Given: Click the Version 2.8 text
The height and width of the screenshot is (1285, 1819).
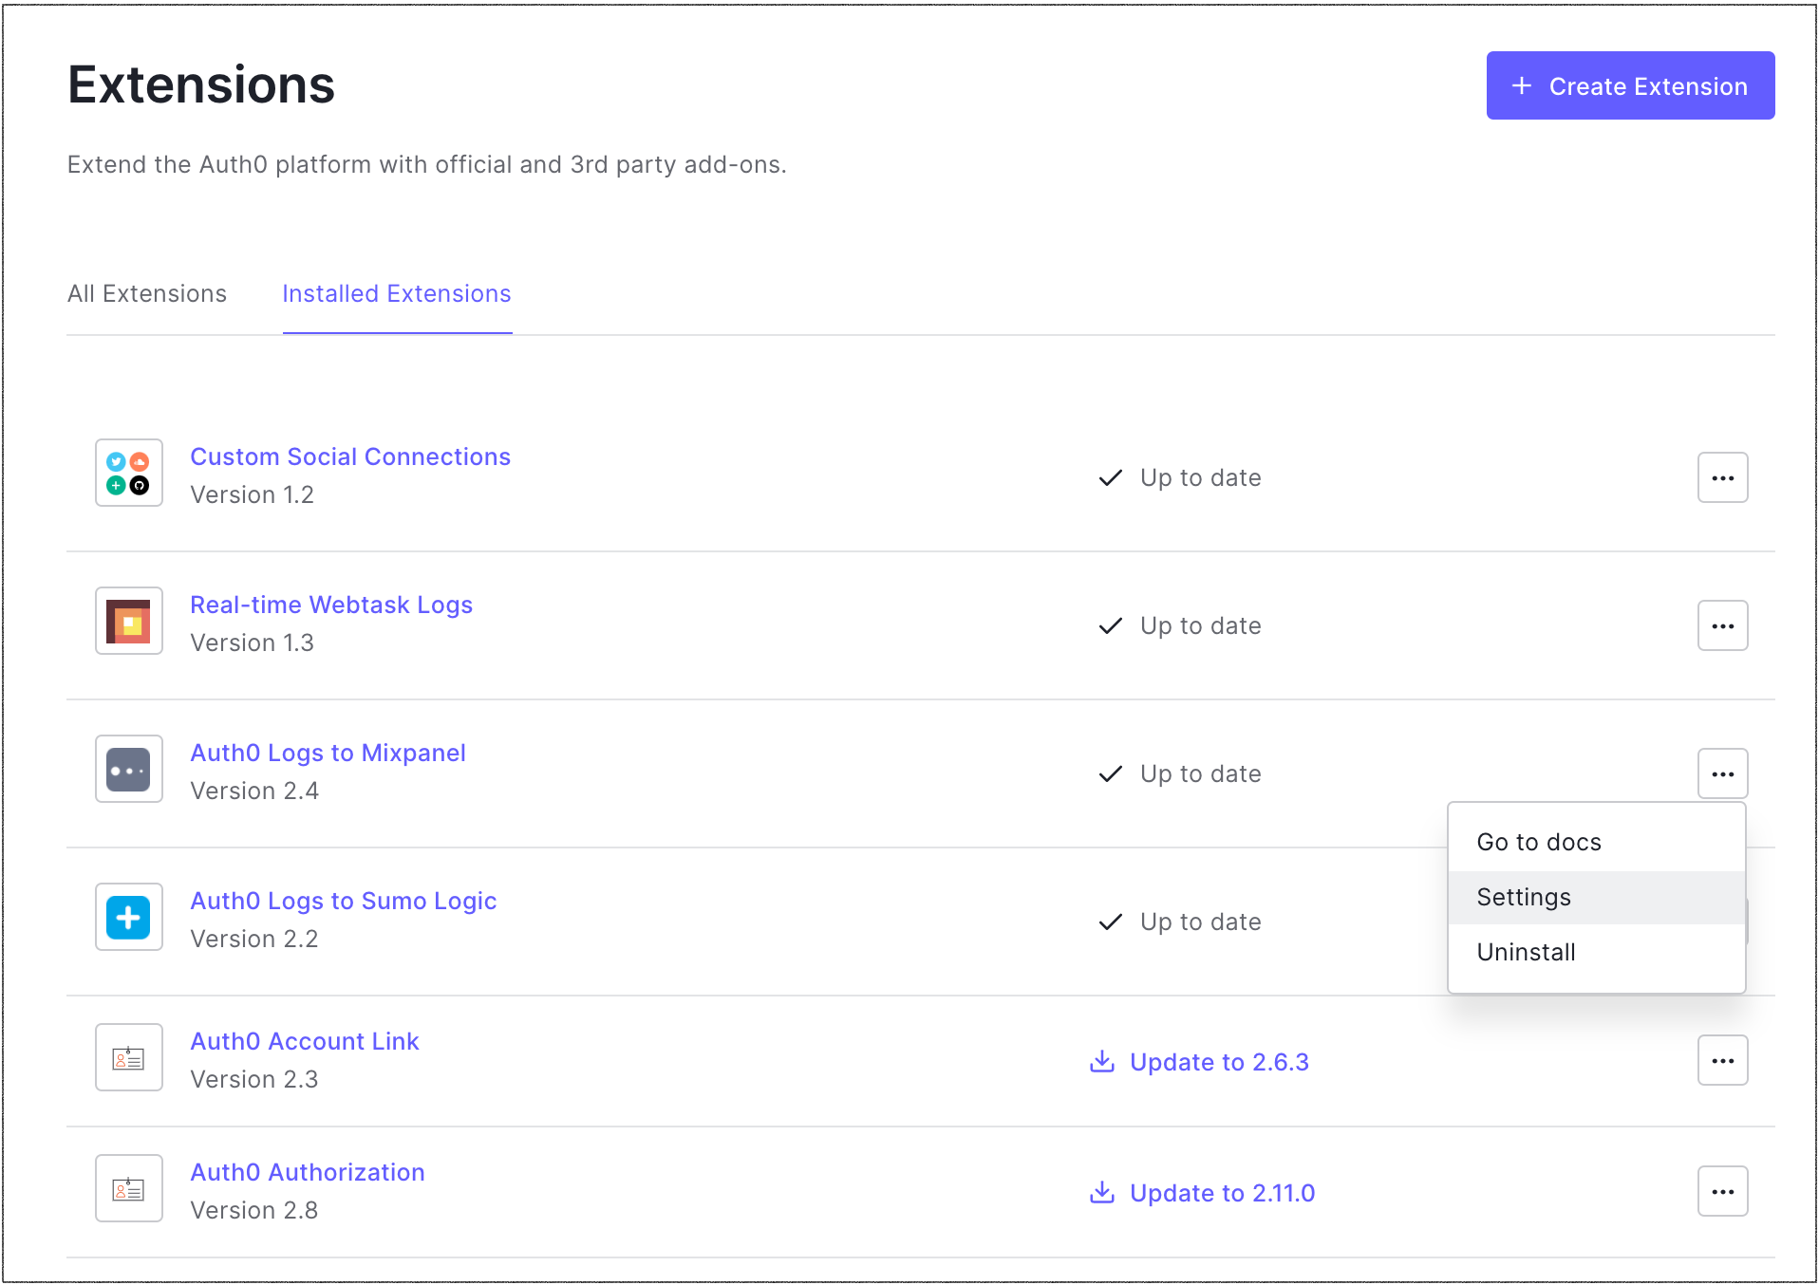Looking at the screenshot, I should pyautogui.click(x=254, y=1210).
